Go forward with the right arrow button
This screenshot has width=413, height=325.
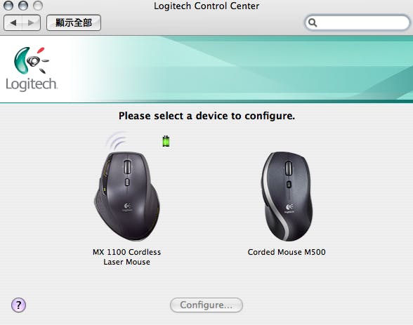(x=31, y=23)
